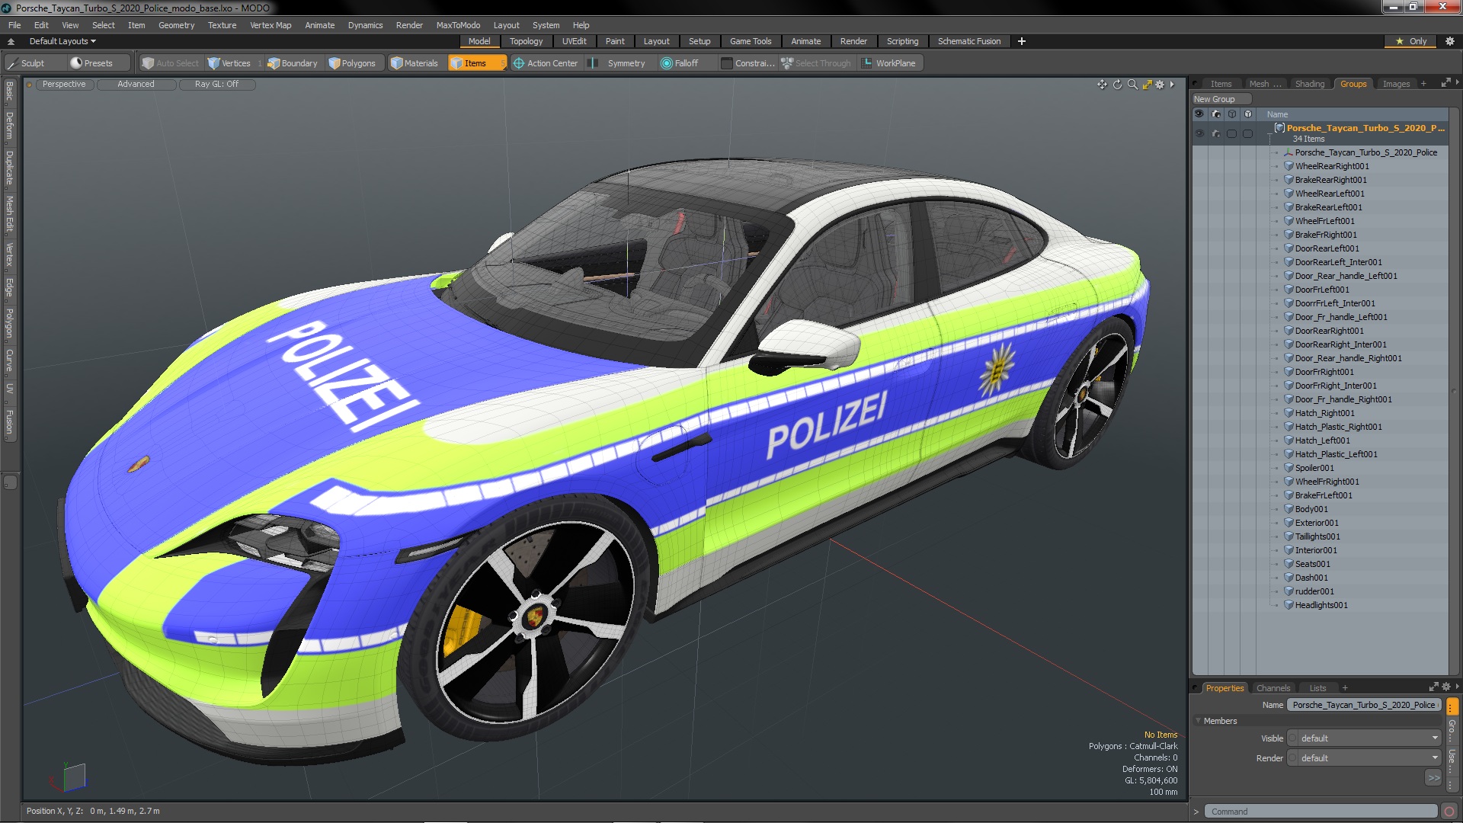Open the Default Layouts dropdown
1463x823 pixels.
(x=62, y=41)
